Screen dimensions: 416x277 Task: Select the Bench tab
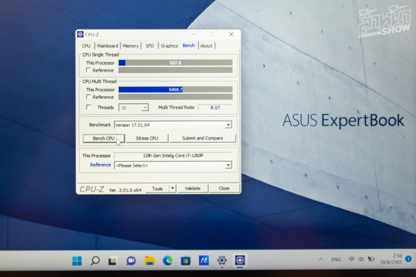click(x=189, y=45)
